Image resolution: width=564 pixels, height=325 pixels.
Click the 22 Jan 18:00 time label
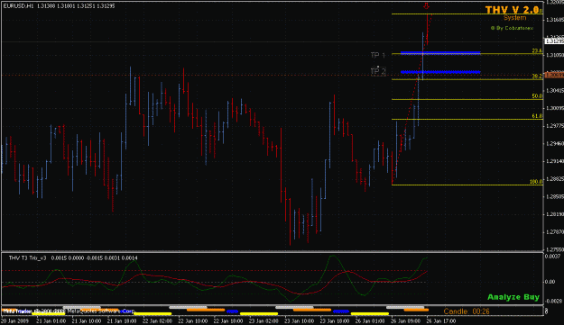(x=228, y=321)
